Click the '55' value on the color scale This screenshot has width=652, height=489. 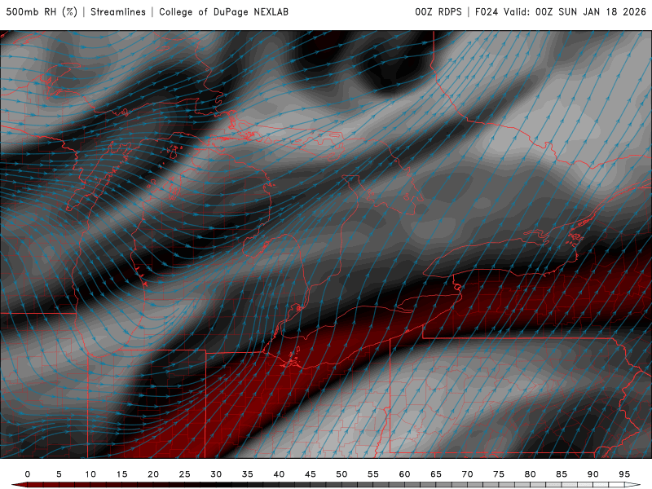click(x=373, y=474)
